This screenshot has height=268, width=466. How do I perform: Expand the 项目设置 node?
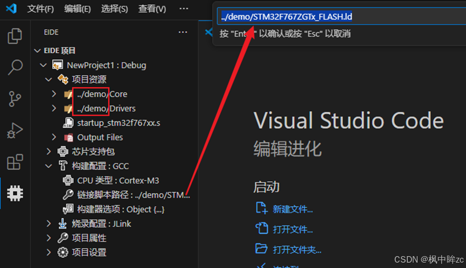tap(48, 252)
